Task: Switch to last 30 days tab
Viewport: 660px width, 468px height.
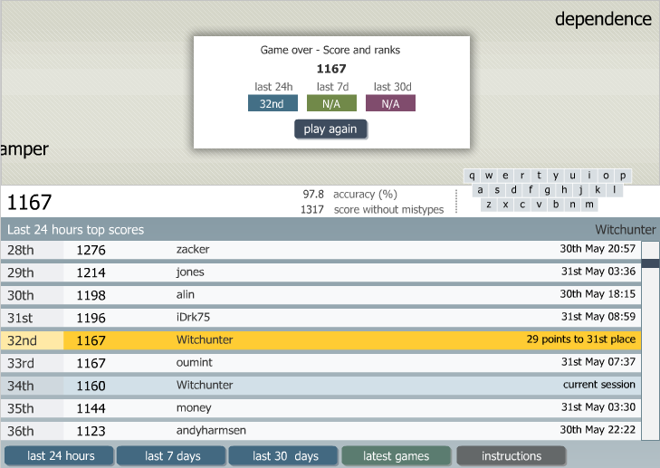Action: coord(283,456)
